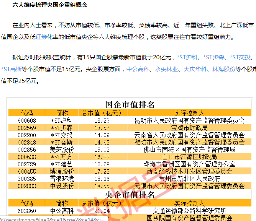Open the 永安林业 stock link

[167, 69]
